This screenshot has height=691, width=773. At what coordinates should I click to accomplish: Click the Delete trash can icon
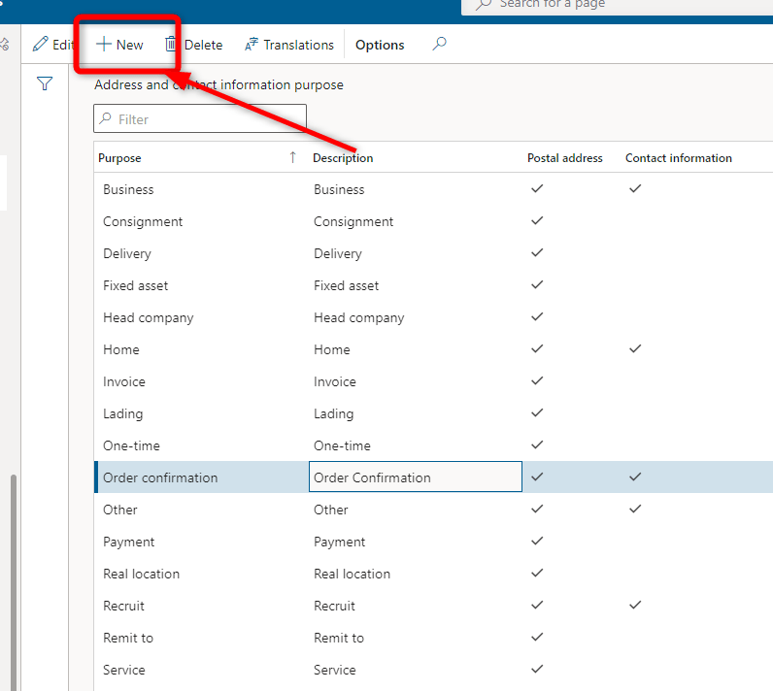(171, 45)
